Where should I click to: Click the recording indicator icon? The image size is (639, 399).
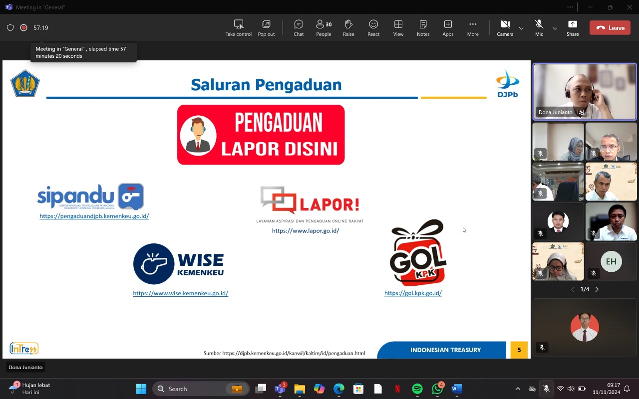(23, 28)
